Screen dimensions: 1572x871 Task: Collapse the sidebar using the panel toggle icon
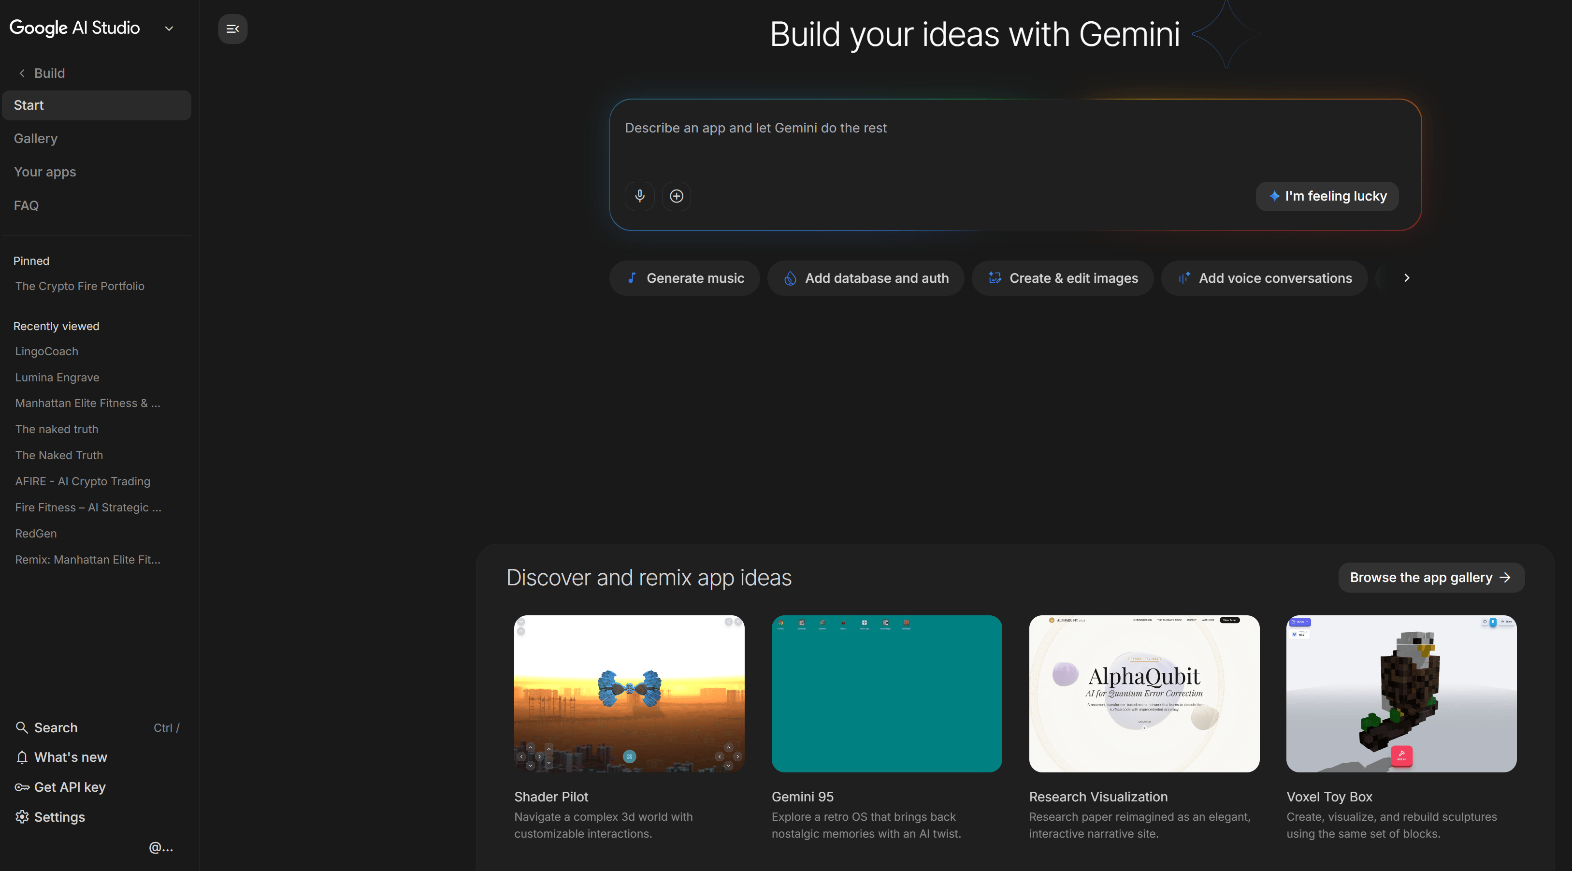coord(232,29)
